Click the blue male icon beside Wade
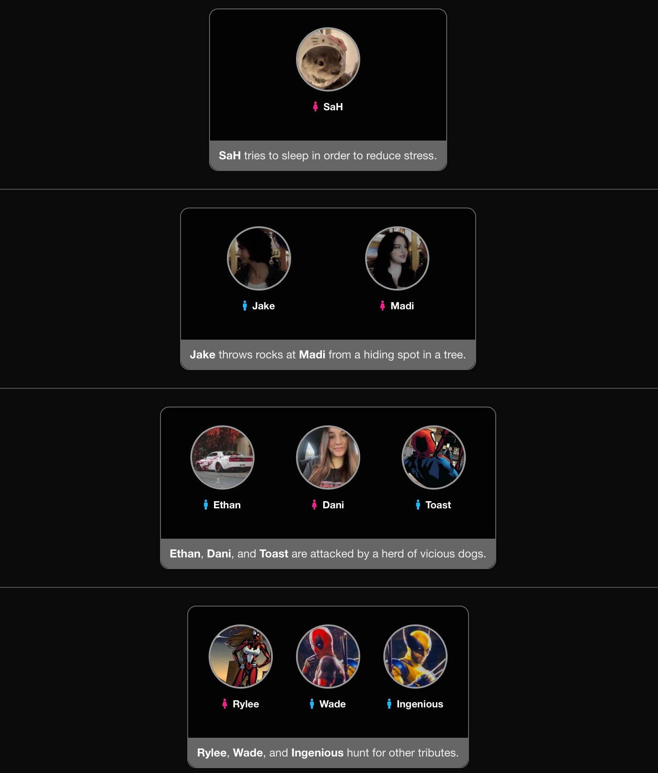Image resolution: width=658 pixels, height=773 pixels. (312, 704)
